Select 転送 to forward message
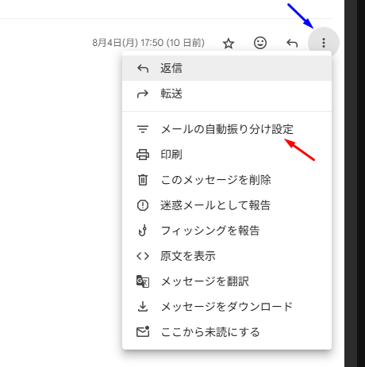365x367 pixels. tap(227, 94)
